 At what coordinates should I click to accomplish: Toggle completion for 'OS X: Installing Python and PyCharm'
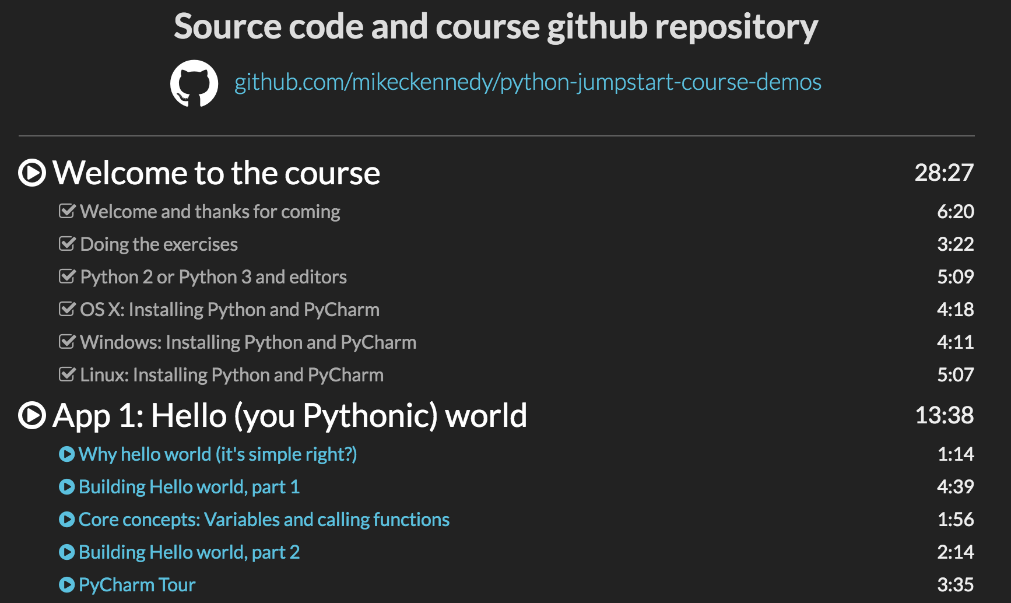[67, 308]
